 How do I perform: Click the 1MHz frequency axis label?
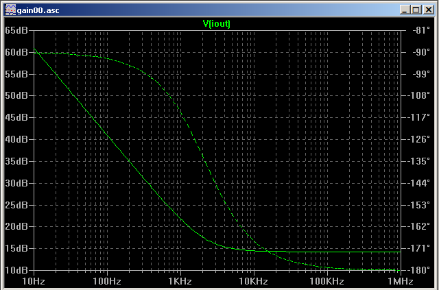[x=400, y=281]
